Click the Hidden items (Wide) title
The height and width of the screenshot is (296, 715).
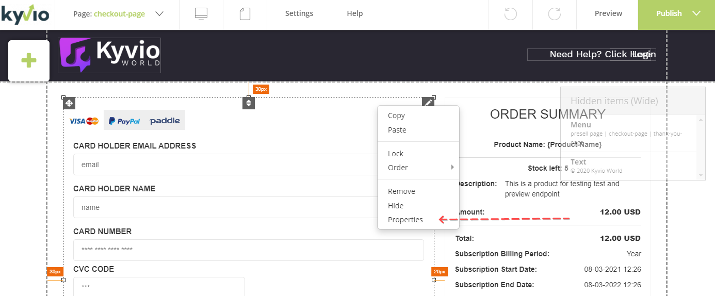tap(614, 101)
